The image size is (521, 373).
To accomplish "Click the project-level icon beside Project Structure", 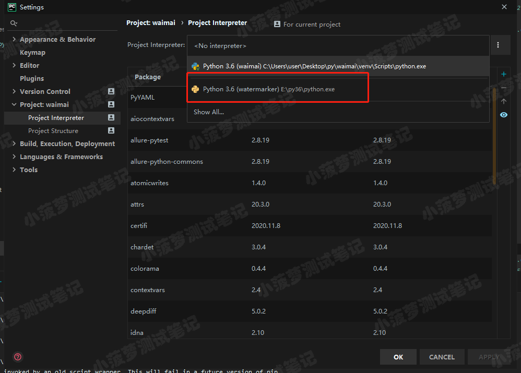I will (x=111, y=130).
